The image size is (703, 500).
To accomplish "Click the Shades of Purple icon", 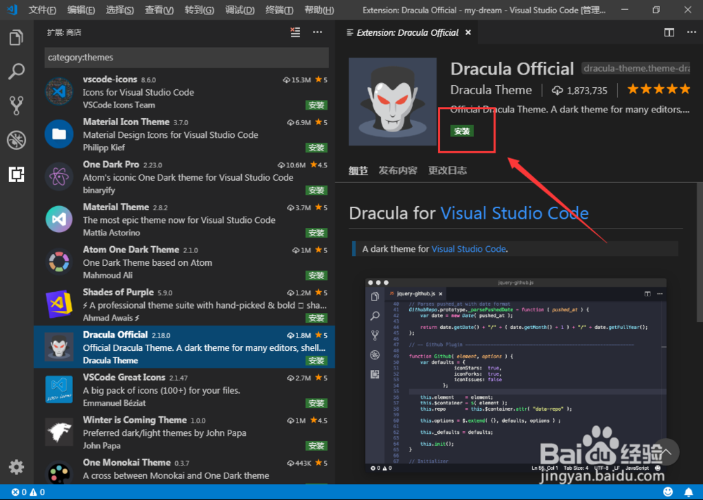I will click(x=59, y=305).
